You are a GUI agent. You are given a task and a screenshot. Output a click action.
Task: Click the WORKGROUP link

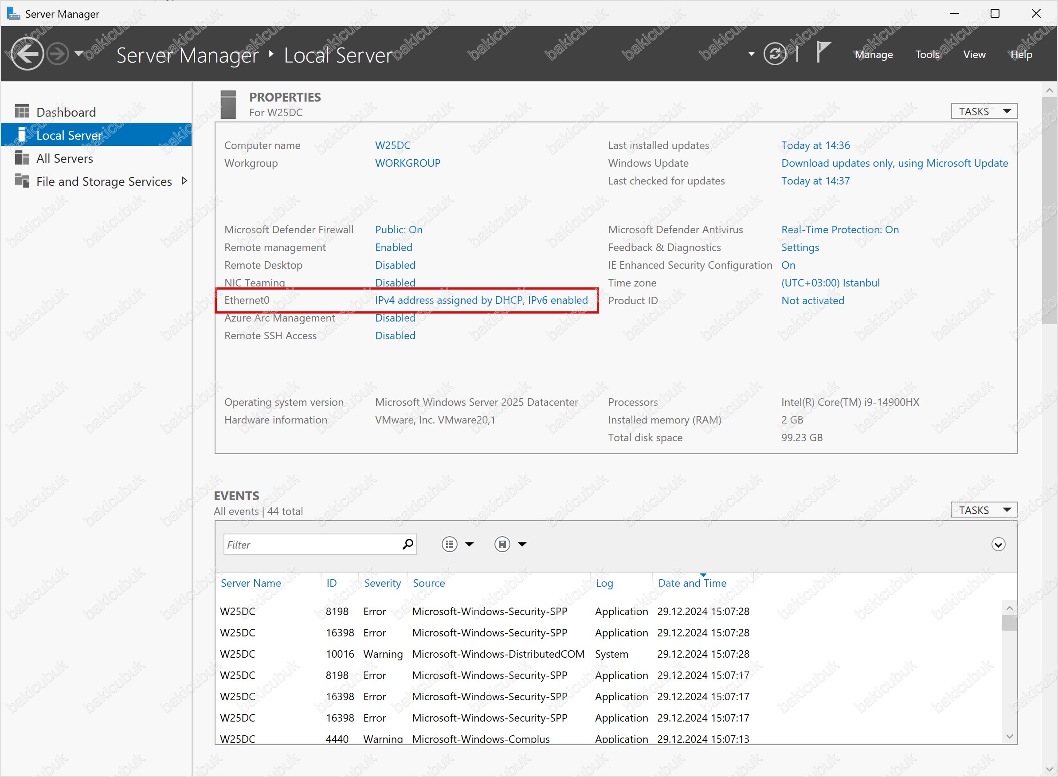408,163
